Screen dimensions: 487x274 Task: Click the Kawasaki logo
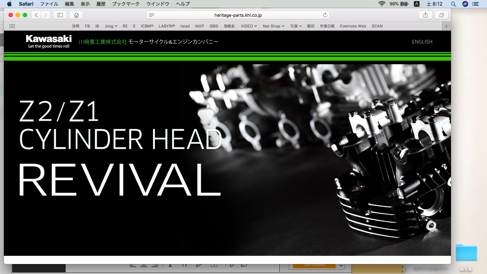pyautogui.click(x=49, y=41)
